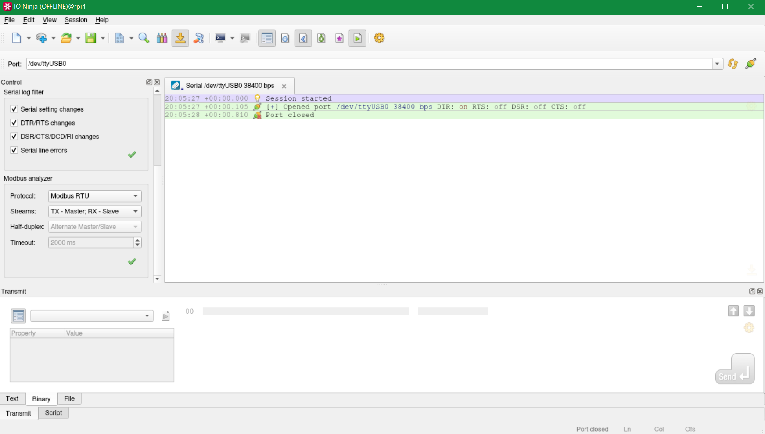Click the transmit history up arrow
This screenshot has height=434, width=765.
pos(733,311)
